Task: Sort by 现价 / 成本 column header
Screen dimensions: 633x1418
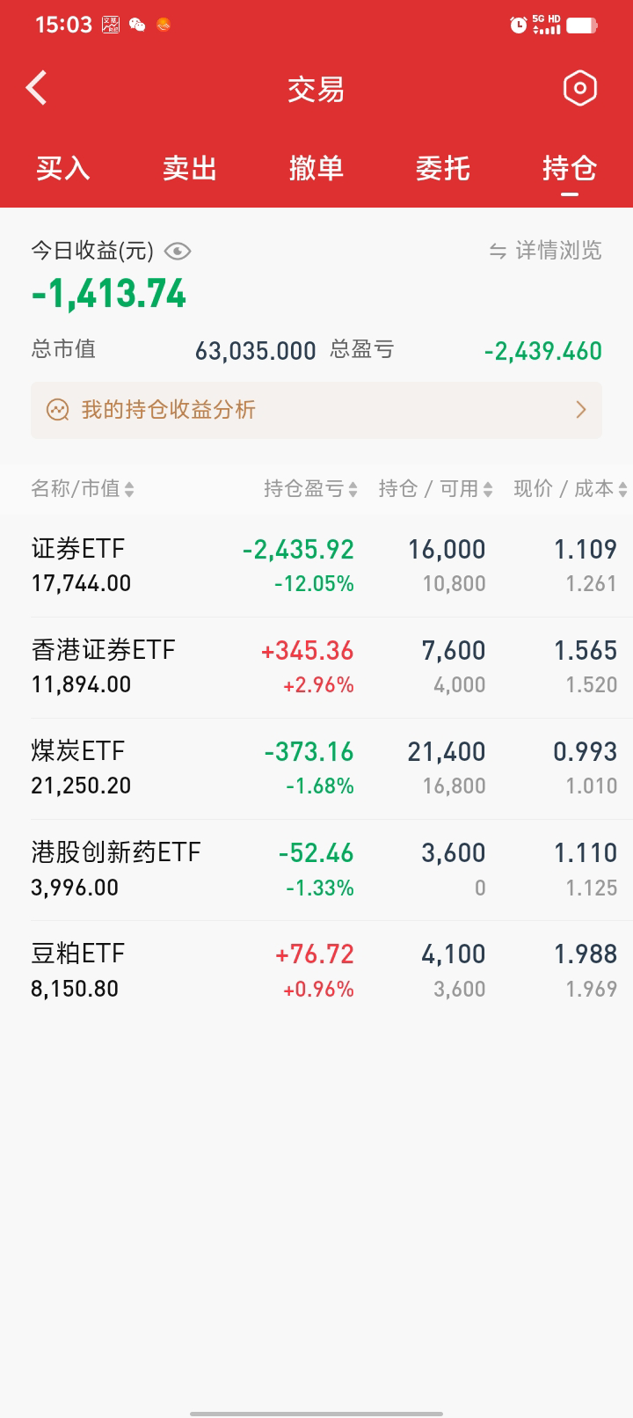Action: click(570, 489)
